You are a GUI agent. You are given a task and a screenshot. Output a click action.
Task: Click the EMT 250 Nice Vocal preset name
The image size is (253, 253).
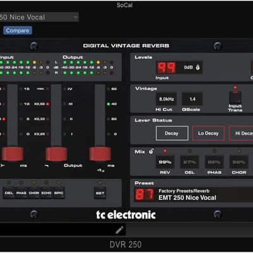click(x=187, y=197)
